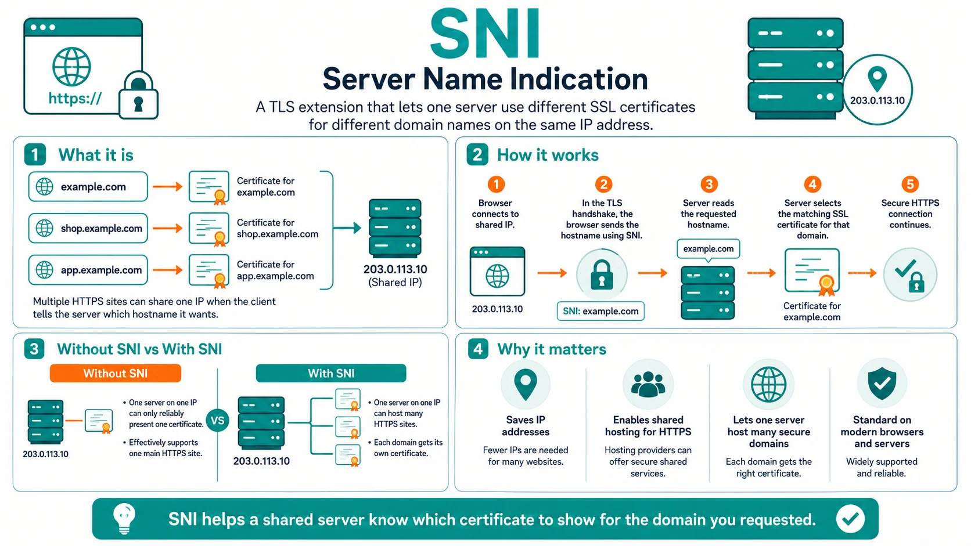Click the 'Without SNI vs With SNI' heading

(139, 349)
